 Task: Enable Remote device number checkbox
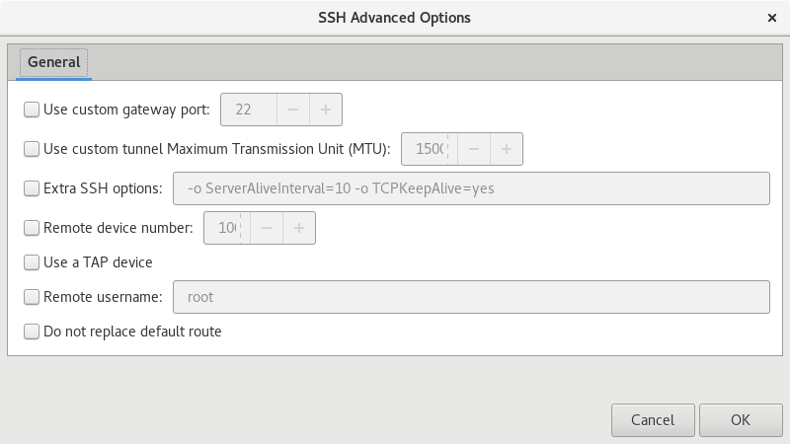32,228
